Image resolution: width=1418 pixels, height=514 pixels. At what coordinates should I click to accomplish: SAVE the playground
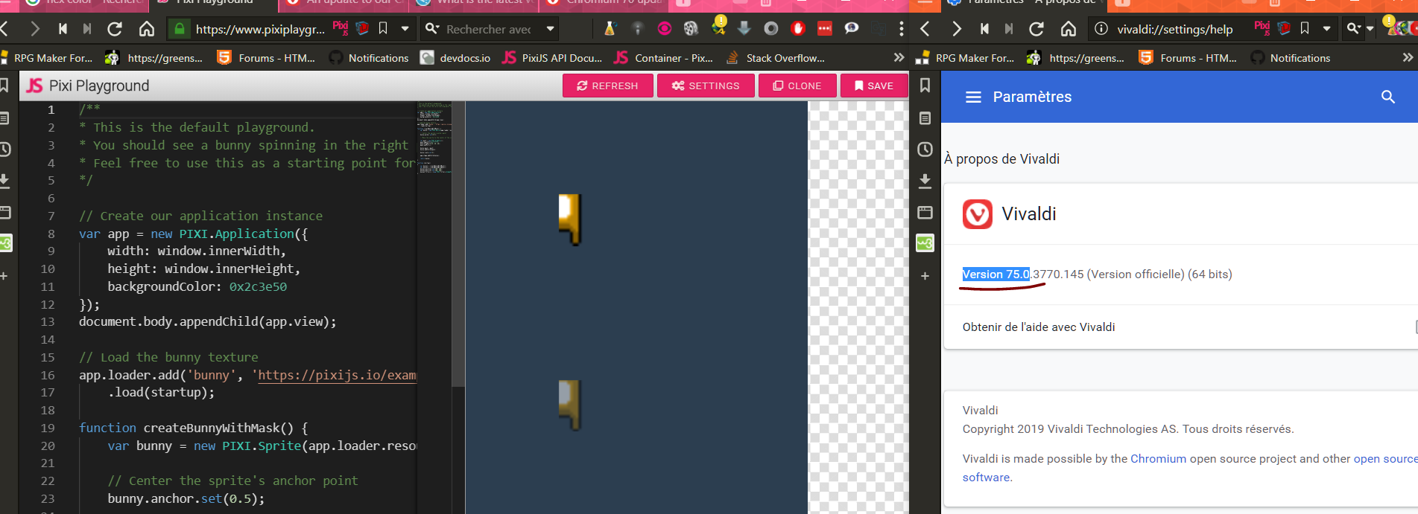click(874, 86)
